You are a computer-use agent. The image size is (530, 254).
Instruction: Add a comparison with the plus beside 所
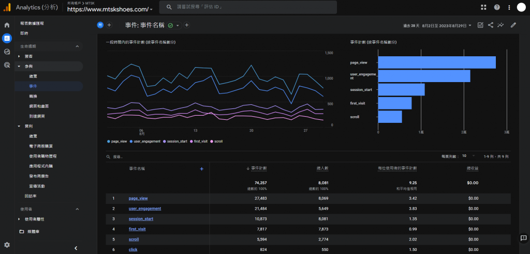pyautogui.click(x=109, y=25)
